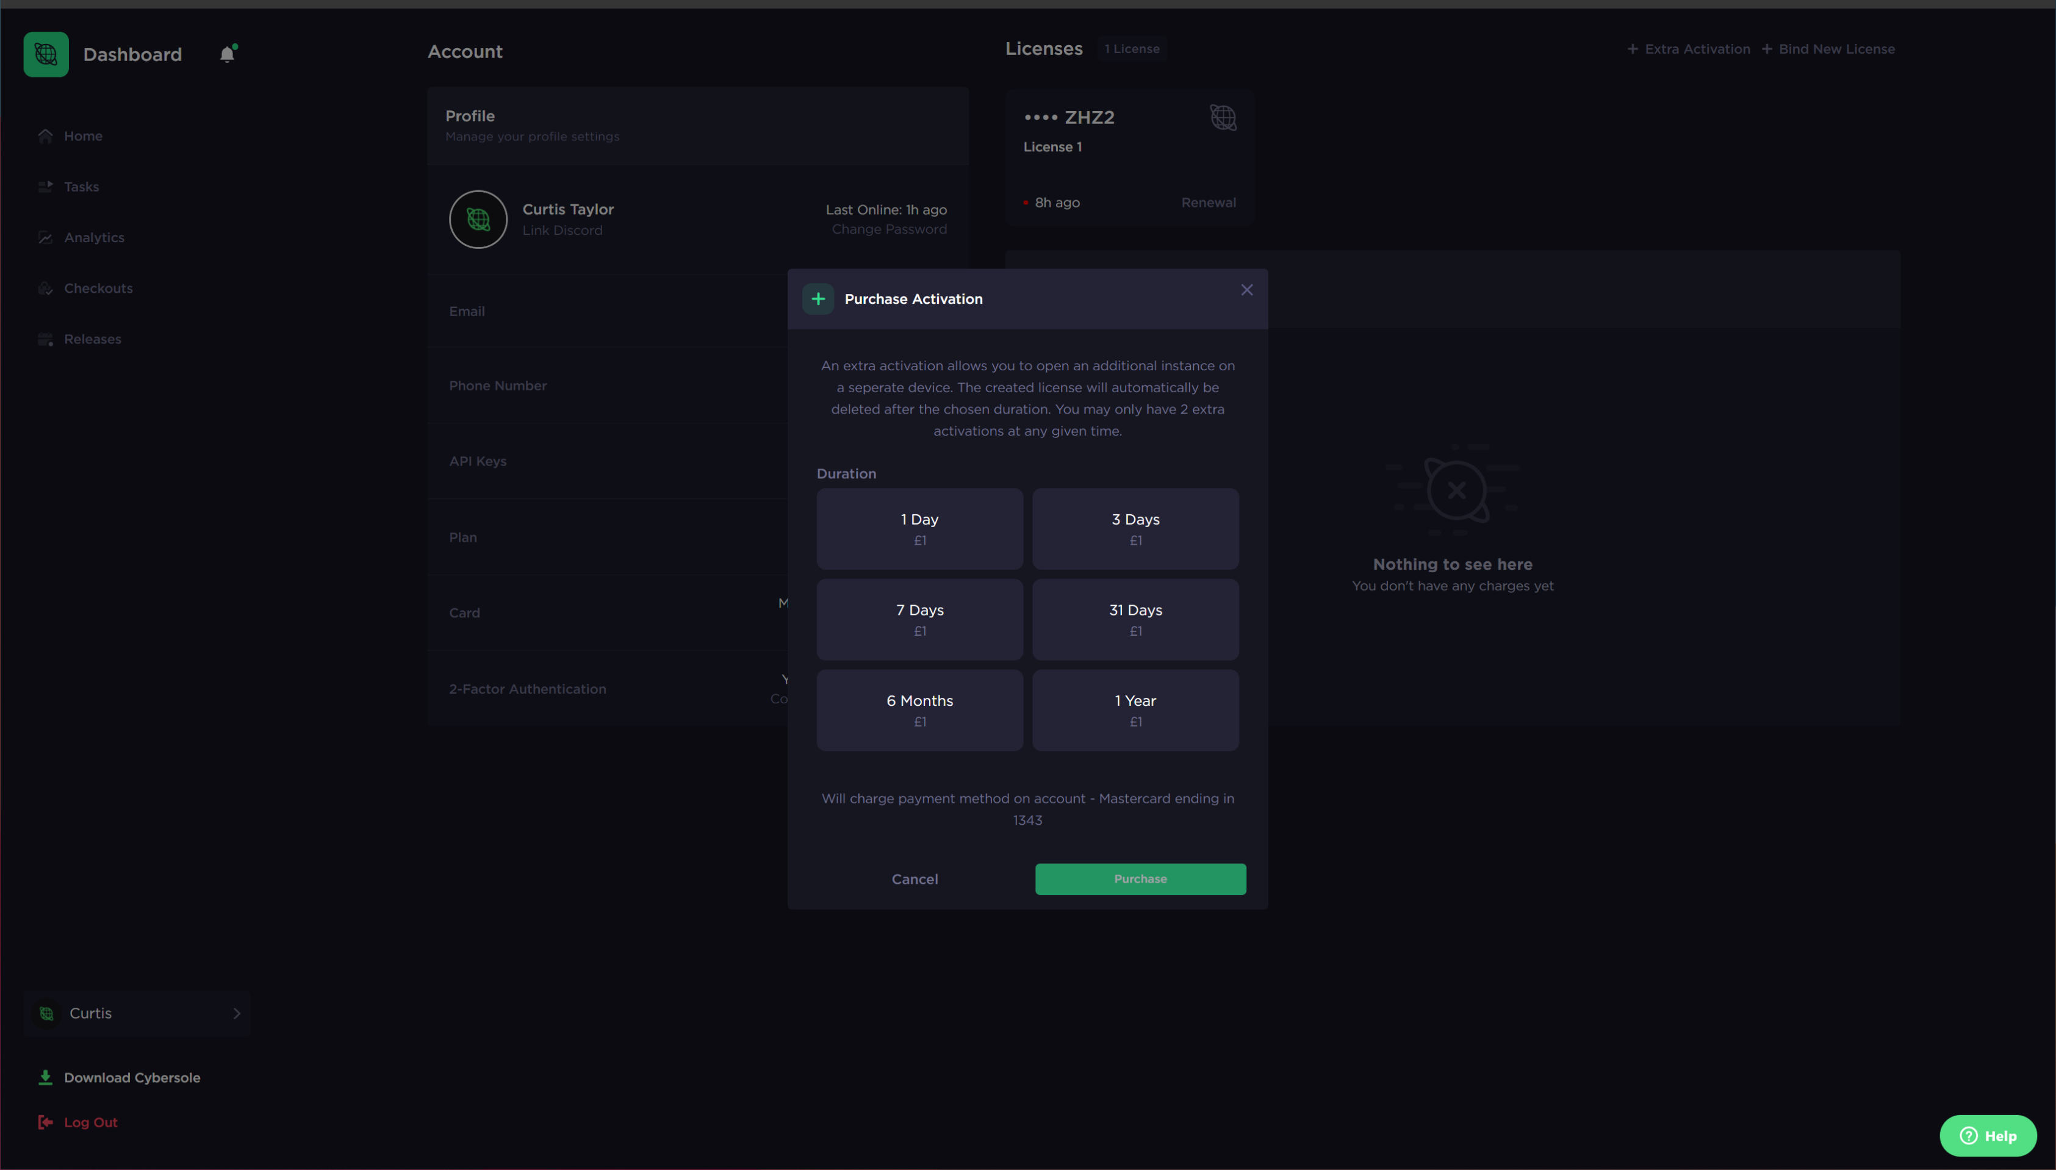
Task: Click the License 1 label
Action: point(1052,147)
